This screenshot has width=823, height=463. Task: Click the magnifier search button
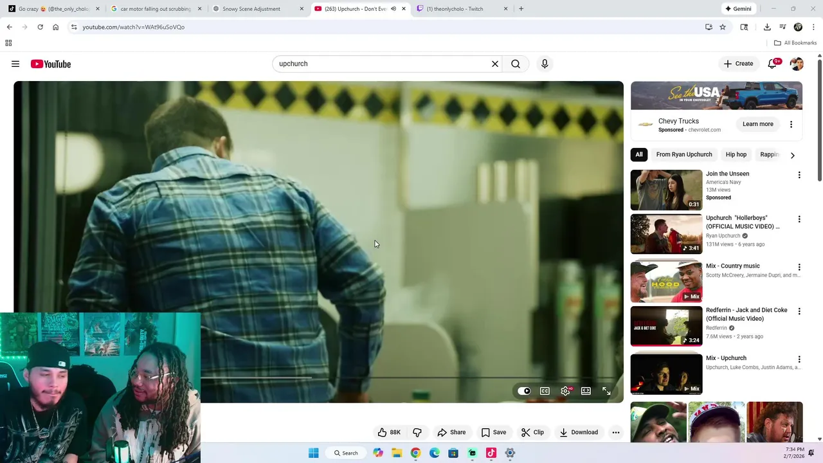(516, 64)
